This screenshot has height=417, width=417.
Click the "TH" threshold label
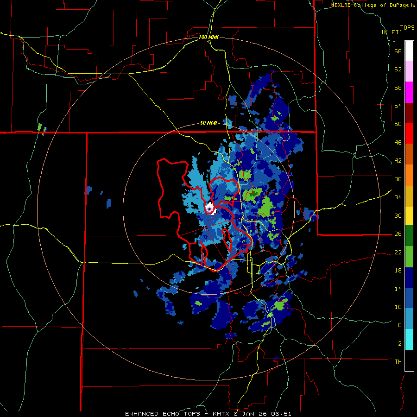(398, 362)
